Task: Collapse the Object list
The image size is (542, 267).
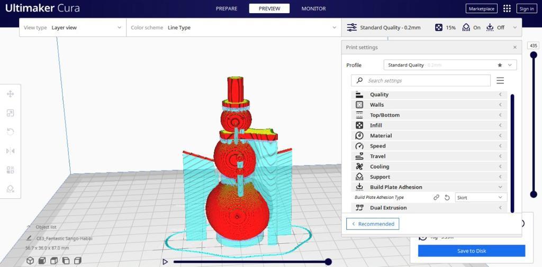Action: coord(29,227)
